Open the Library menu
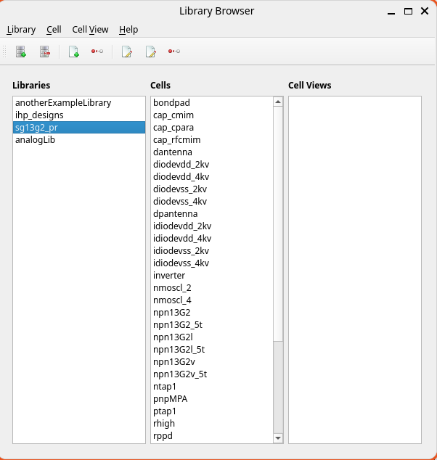The image size is (437, 460). tap(21, 30)
